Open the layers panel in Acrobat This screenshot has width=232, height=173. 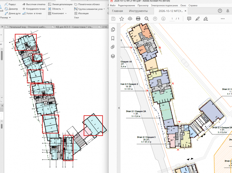click(x=113, y=56)
